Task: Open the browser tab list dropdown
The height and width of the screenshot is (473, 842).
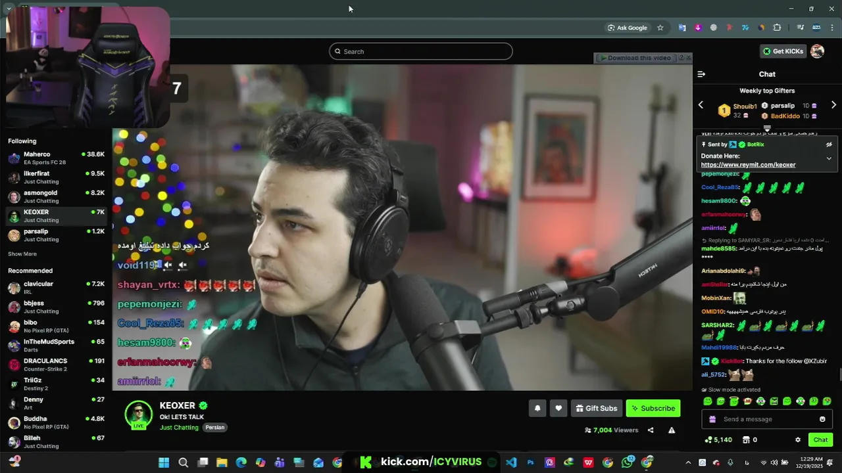Action: (9, 9)
